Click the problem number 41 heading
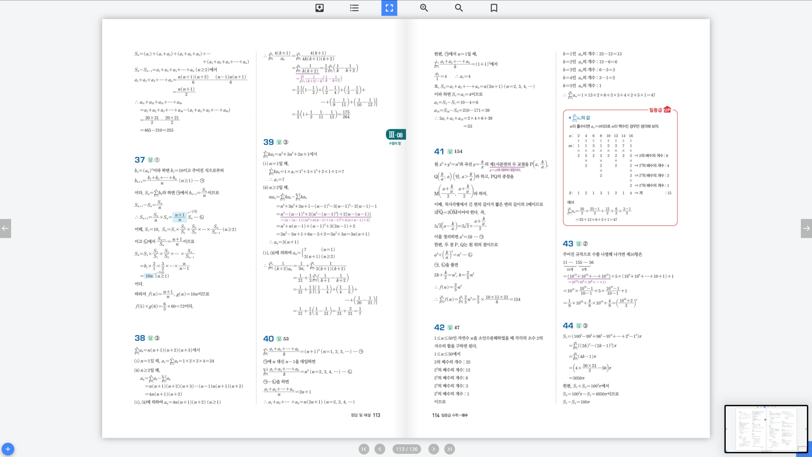The width and height of the screenshot is (812, 457). pyautogui.click(x=439, y=151)
